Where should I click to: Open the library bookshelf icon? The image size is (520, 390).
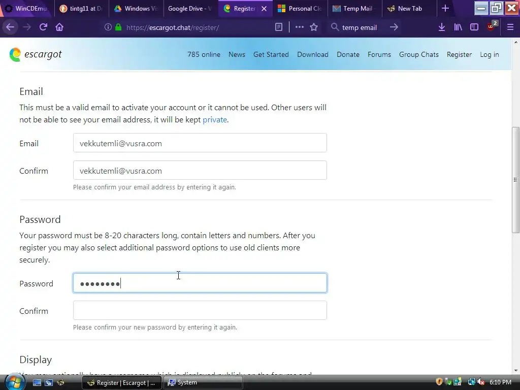458,27
